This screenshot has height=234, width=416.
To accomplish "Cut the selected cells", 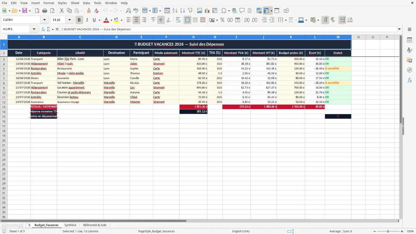I will point(62,11).
